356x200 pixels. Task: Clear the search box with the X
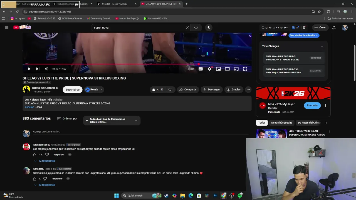coord(187,27)
